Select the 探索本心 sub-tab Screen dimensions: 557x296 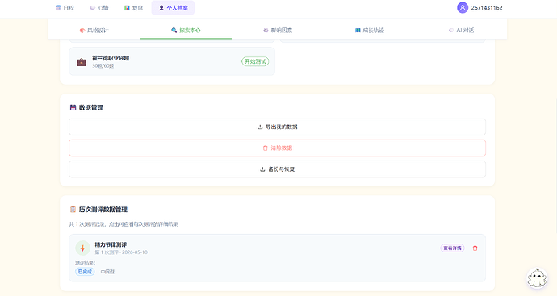[x=186, y=30]
